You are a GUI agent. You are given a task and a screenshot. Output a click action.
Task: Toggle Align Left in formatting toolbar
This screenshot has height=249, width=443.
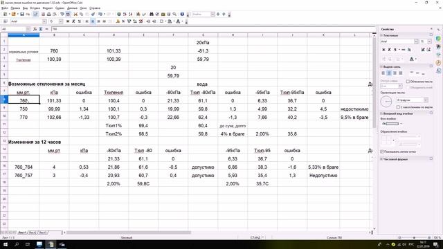(x=87, y=21)
